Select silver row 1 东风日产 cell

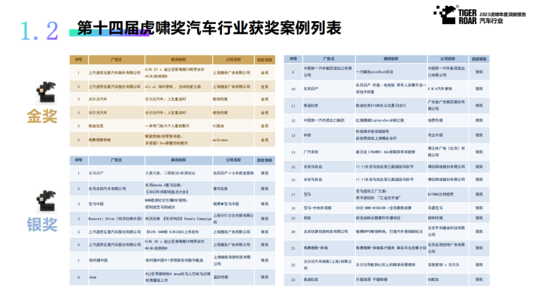117,173
